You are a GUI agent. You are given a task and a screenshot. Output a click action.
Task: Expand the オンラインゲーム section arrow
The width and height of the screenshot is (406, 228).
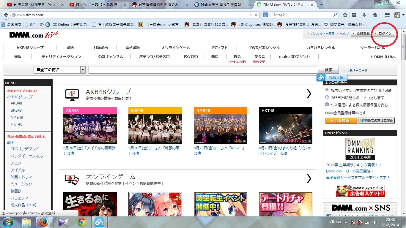coord(309,178)
